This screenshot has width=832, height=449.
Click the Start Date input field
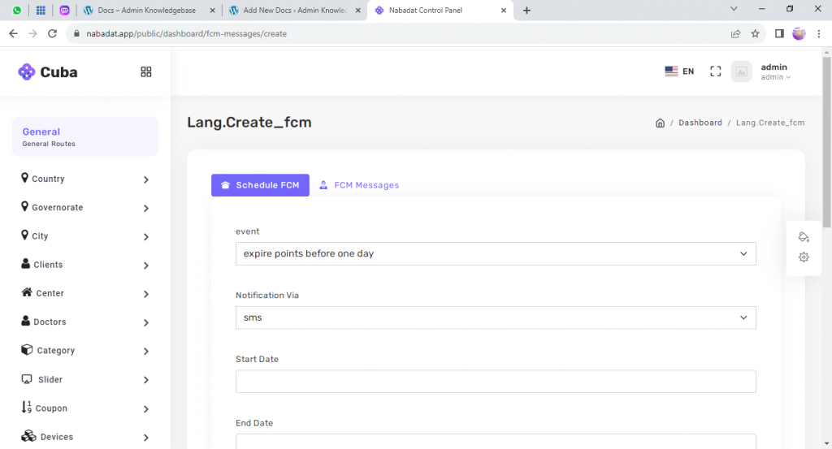coord(496,382)
